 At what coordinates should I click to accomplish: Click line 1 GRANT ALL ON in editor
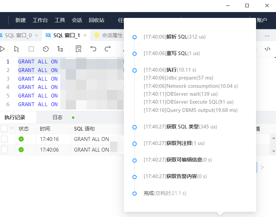(38, 62)
